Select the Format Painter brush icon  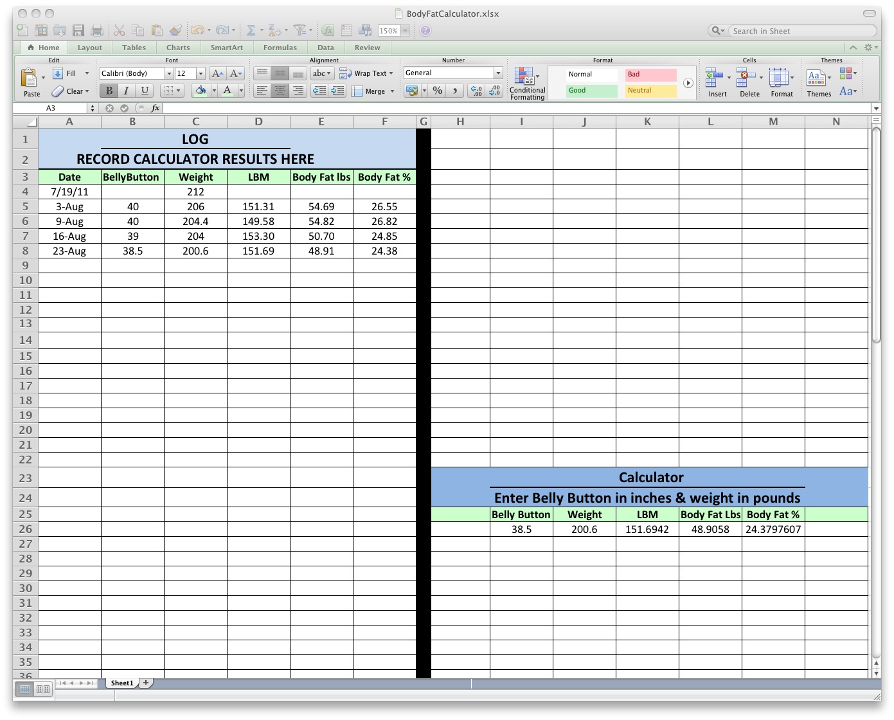(175, 30)
